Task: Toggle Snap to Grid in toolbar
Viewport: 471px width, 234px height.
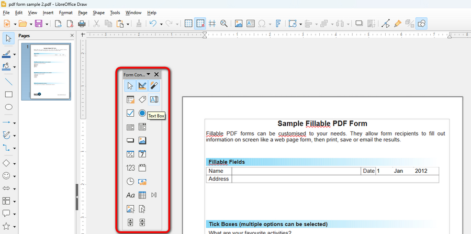Action: coord(200,24)
